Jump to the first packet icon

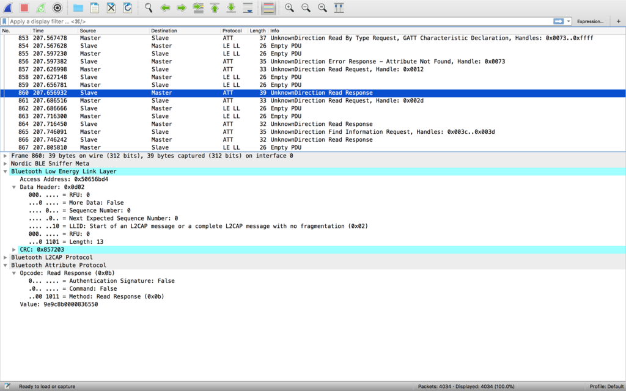(x=215, y=8)
